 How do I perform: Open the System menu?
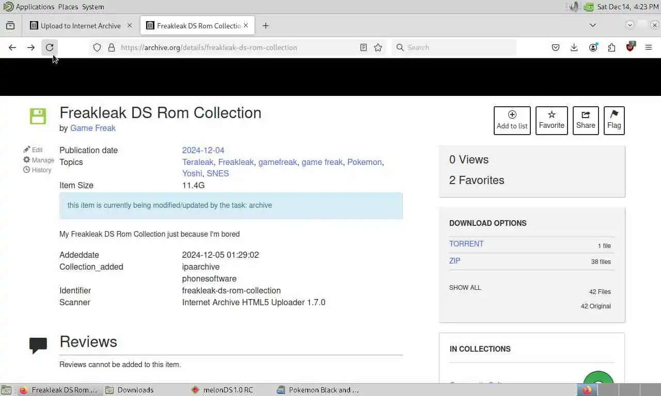click(x=93, y=7)
